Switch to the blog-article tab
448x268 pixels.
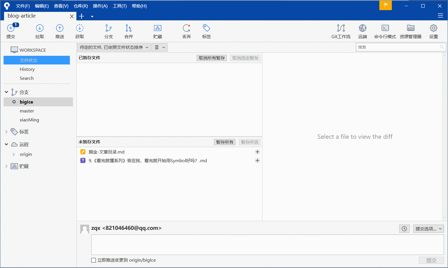(x=40, y=16)
